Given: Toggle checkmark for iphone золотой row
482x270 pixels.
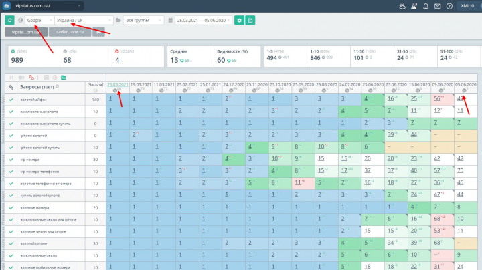Looking at the screenshot, I should click(x=11, y=135).
